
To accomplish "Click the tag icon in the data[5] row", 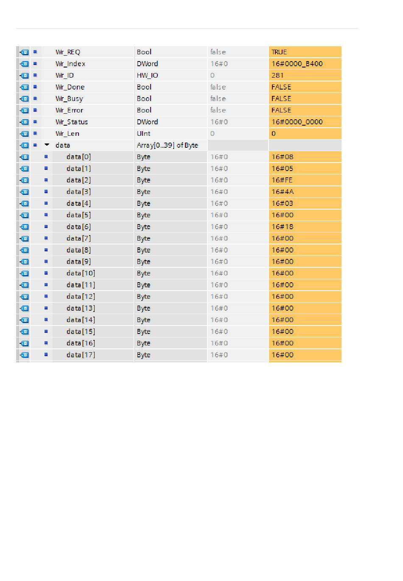I will pyautogui.click(x=24, y=215).
